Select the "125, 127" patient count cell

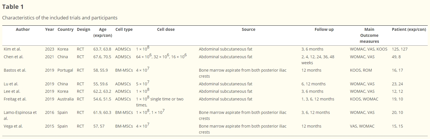pos(399,49)
